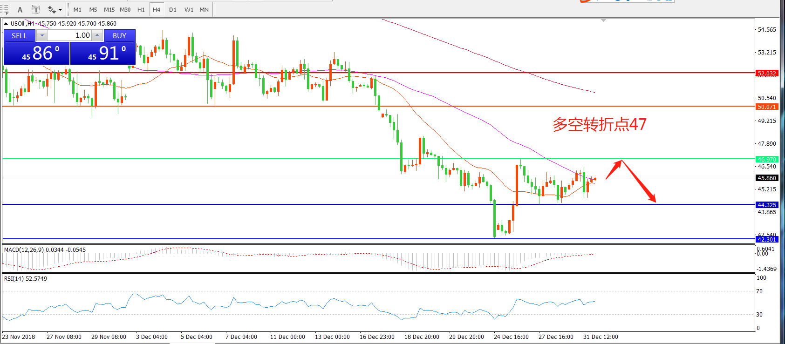
Task: Click the red 52.032 price level label
Action: tap(766, 73)
